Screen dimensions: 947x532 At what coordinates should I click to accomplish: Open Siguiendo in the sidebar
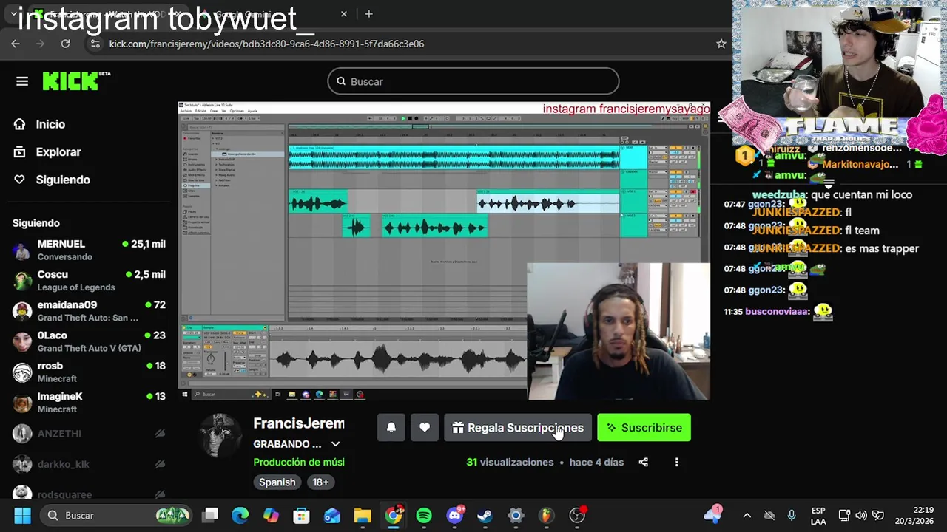pos(63,180)
